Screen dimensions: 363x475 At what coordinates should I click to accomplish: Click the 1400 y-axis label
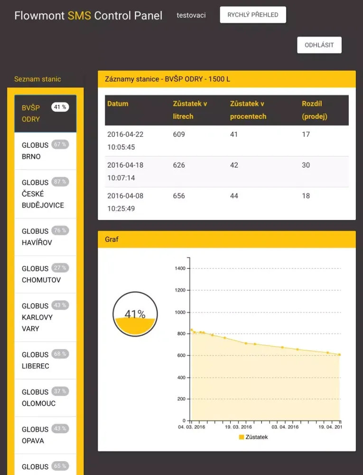click(180, 268)
